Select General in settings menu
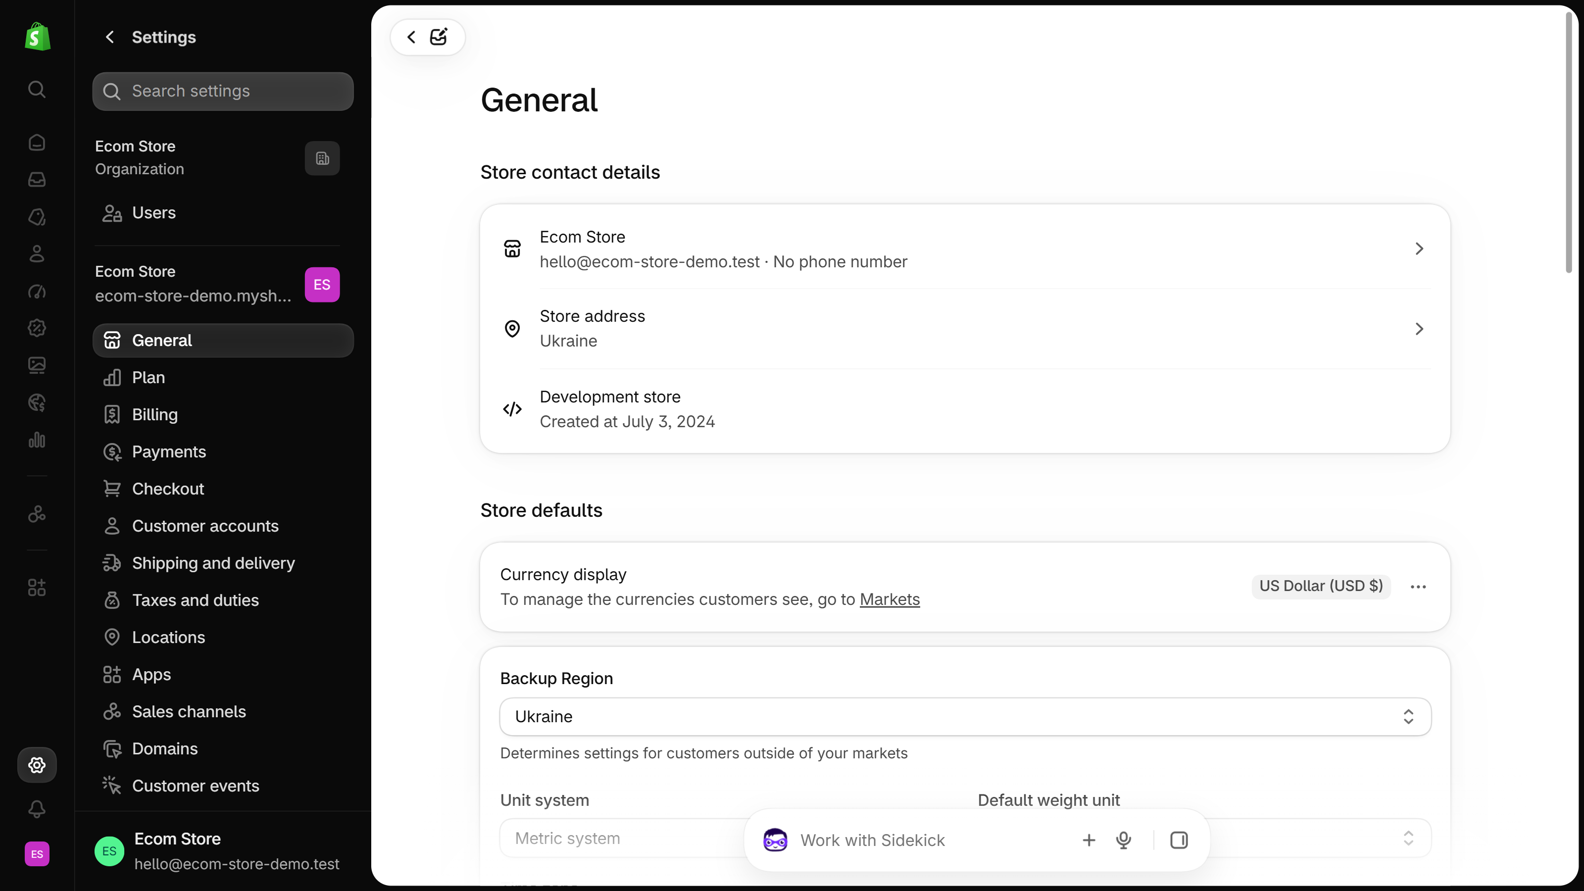 point(223,341)
